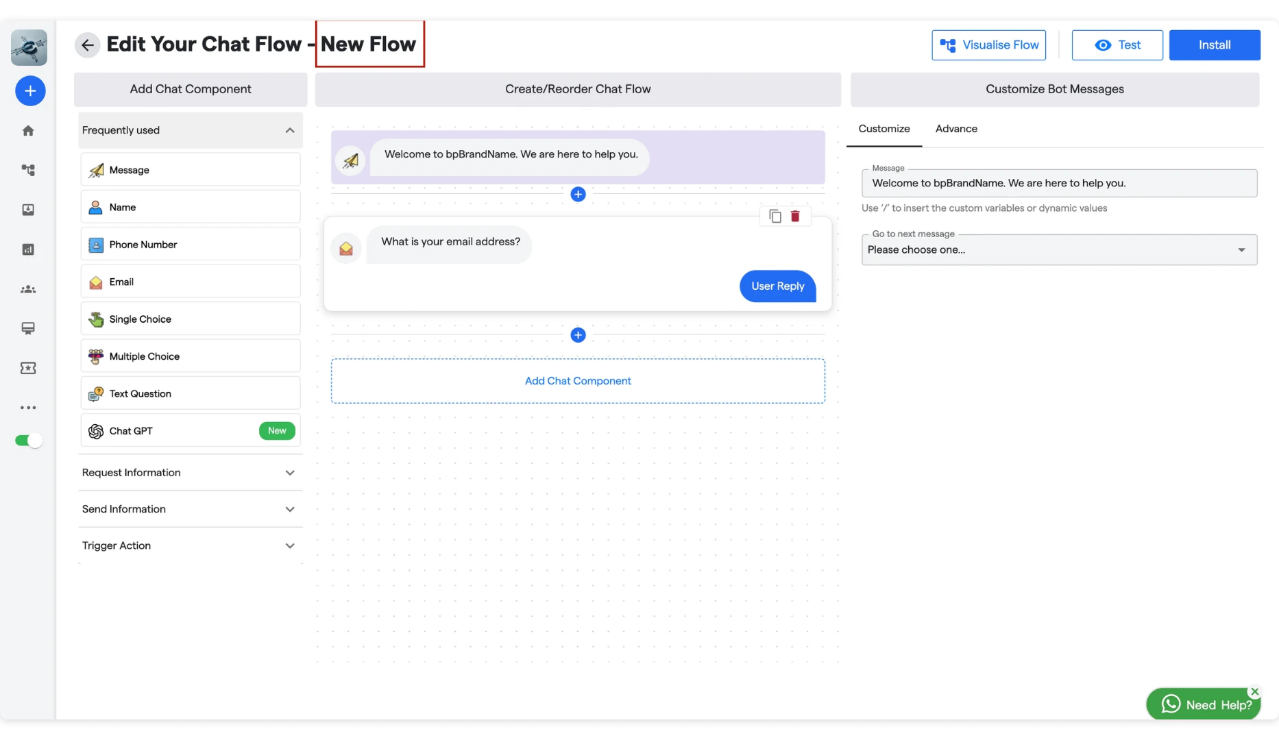
Task: Click the Add Chat Component panel header
Action: pos(191,89)
